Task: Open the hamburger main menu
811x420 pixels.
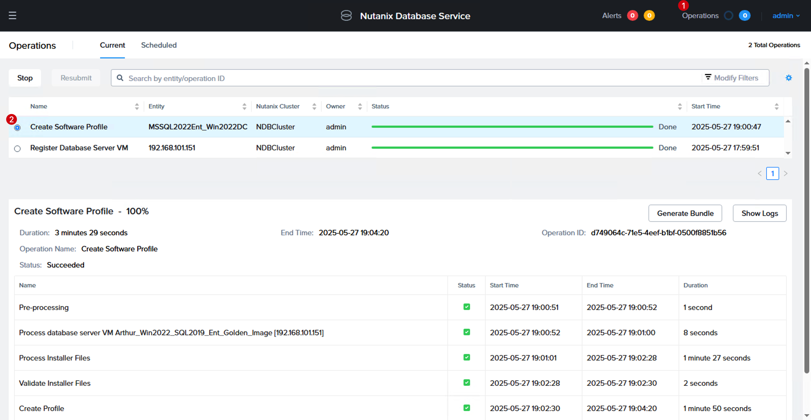Action: click(x=12, y=15)
